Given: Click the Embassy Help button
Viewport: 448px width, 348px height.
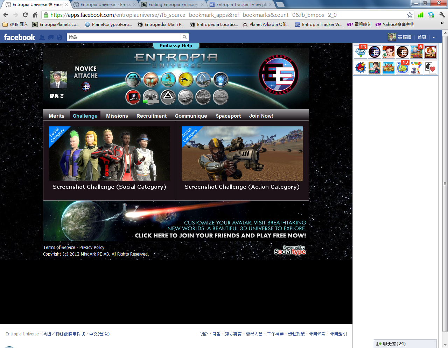Looking at the screenshot, I should point(176,46).
